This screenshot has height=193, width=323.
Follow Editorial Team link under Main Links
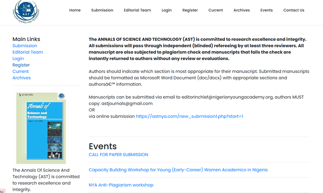point(28,52)
